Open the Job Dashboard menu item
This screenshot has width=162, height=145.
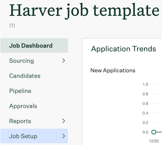pos(34,46)
